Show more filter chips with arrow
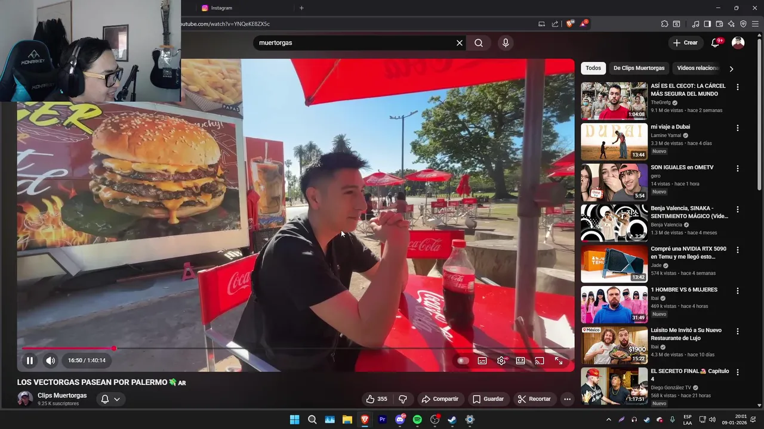The height and width of the screenshot is (429, 764). (731, 69)
